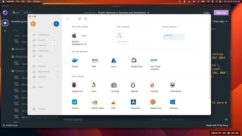Add a Tinker Board device
The height and width of the screenshot is (136, 242).
175,87
